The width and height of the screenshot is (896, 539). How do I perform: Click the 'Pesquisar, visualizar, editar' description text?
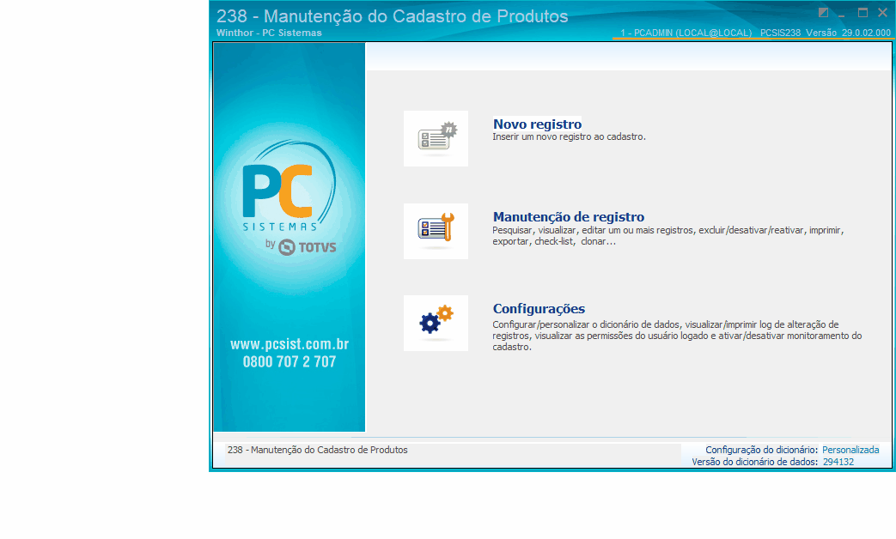pos(668,236)
